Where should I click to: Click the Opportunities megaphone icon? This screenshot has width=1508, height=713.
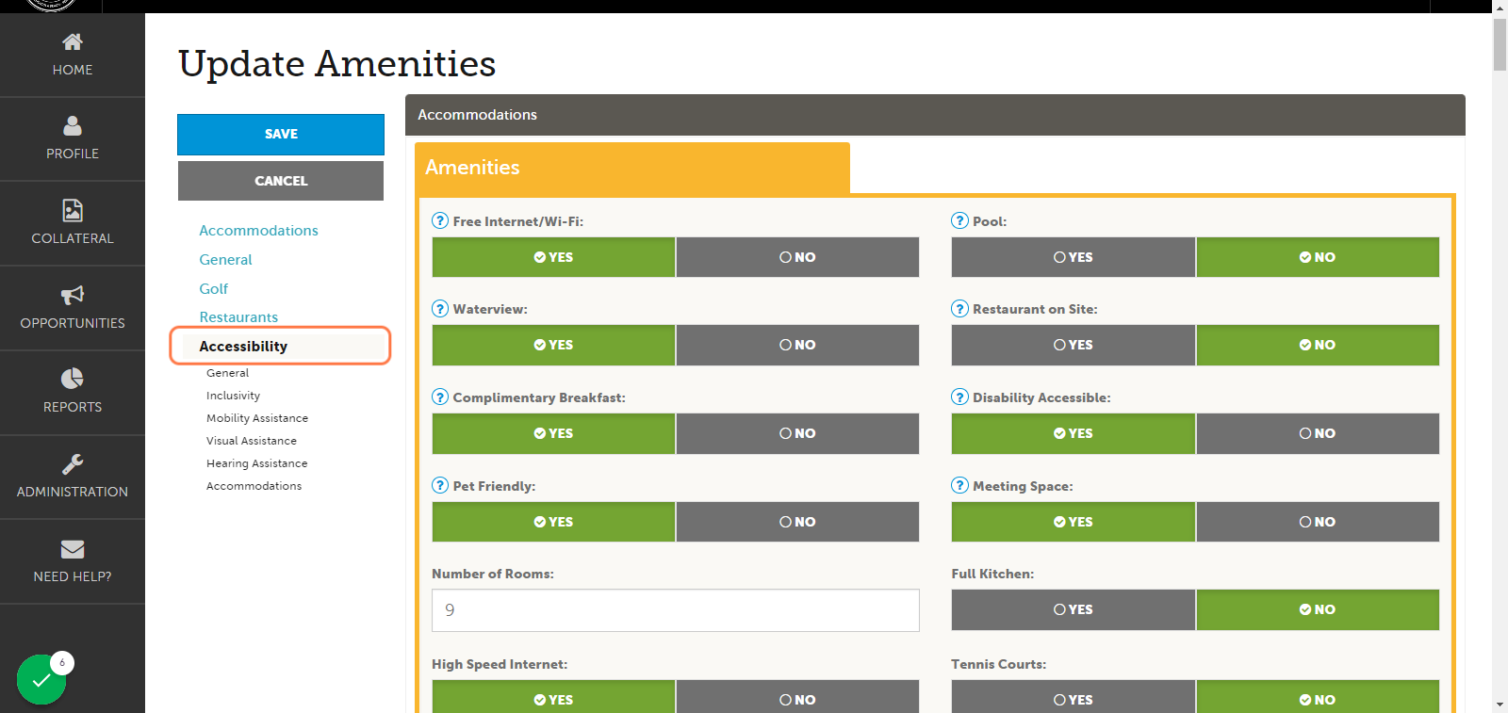tap(73, 295)
